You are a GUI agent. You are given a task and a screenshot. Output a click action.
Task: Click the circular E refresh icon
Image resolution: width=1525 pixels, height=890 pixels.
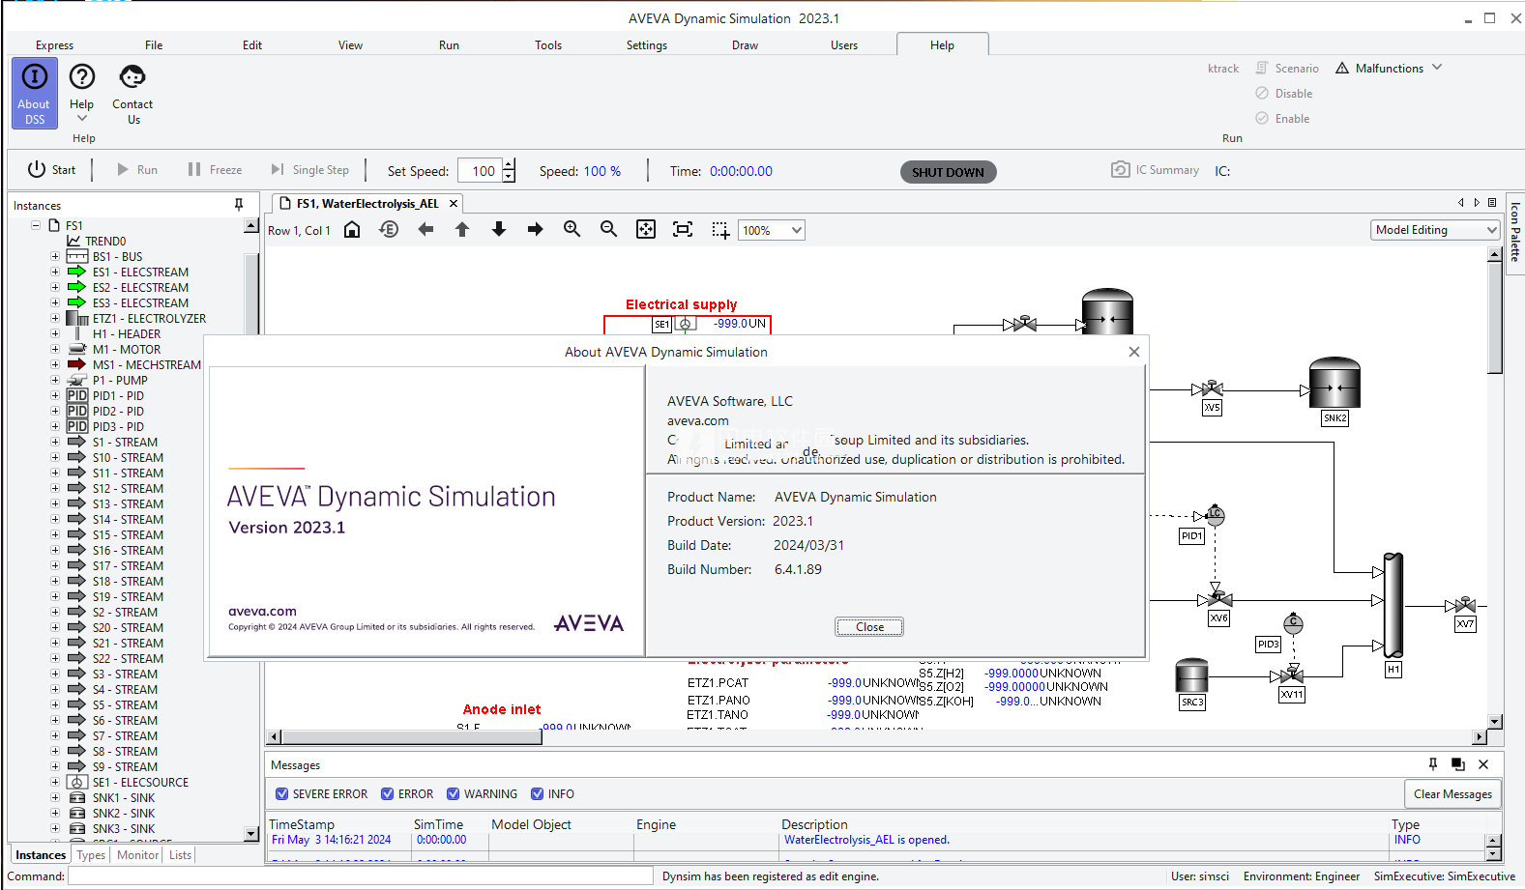pos(389,229)
